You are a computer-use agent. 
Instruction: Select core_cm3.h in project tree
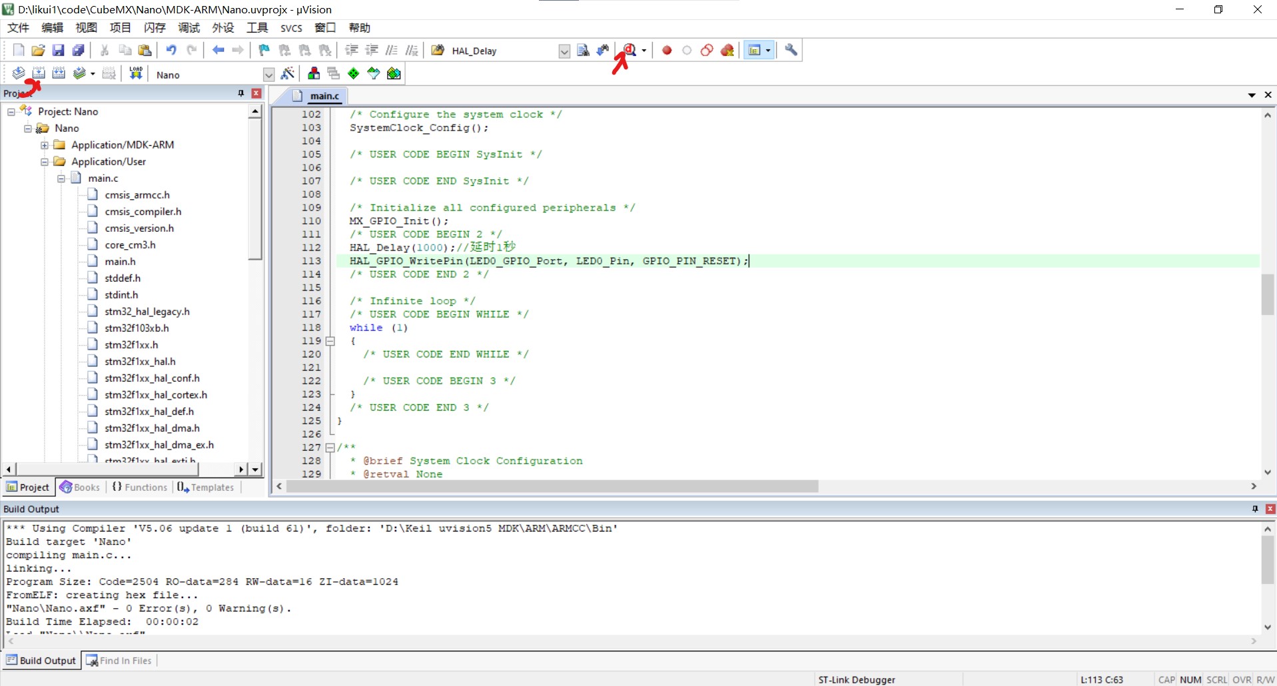coord(130,245)
